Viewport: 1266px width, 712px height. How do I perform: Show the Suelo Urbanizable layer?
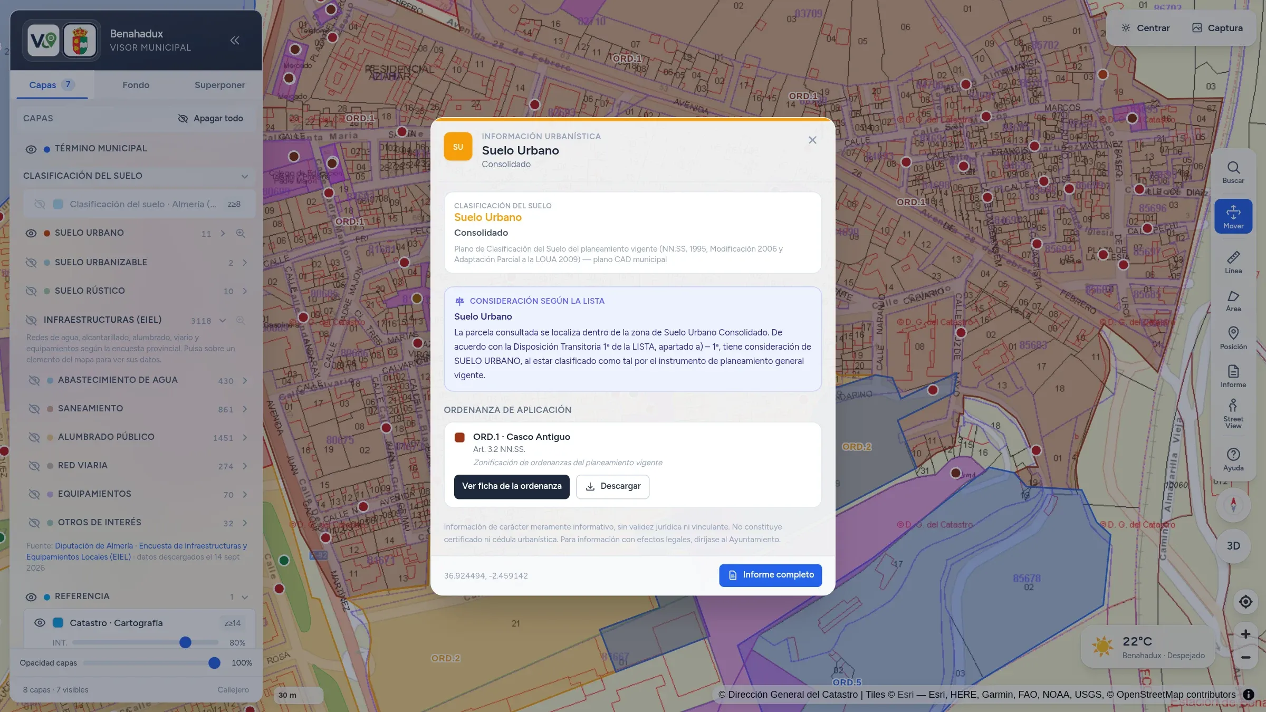click(x=31, y=263)
